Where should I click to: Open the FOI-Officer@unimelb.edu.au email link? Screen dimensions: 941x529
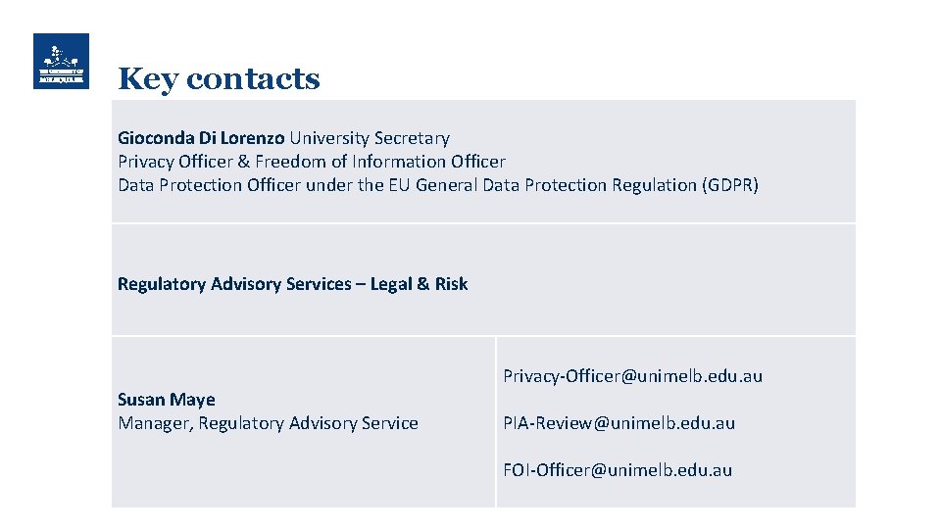tap(618, 469)
